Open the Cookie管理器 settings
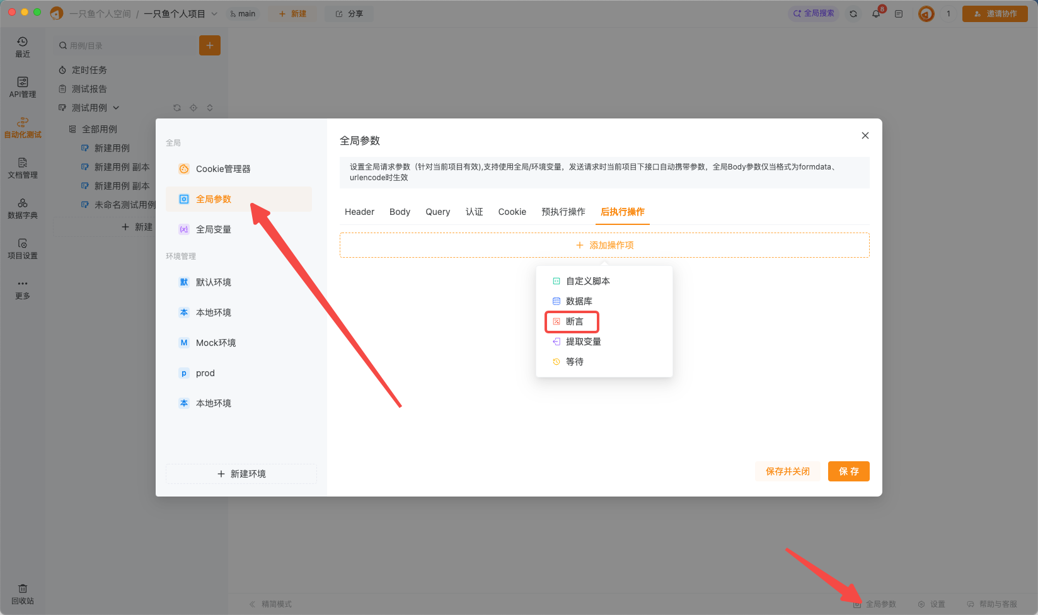Image resolution: width=1038 pixels, height=615 pixels. pos(224,168)
